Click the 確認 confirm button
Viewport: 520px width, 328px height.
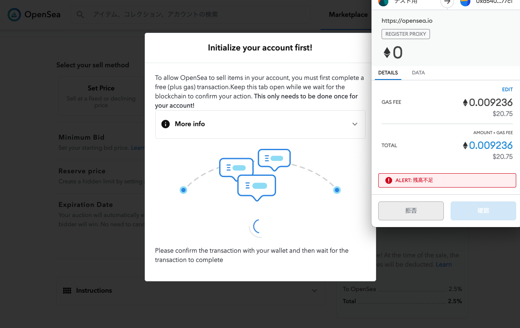[x=483, y=211]
